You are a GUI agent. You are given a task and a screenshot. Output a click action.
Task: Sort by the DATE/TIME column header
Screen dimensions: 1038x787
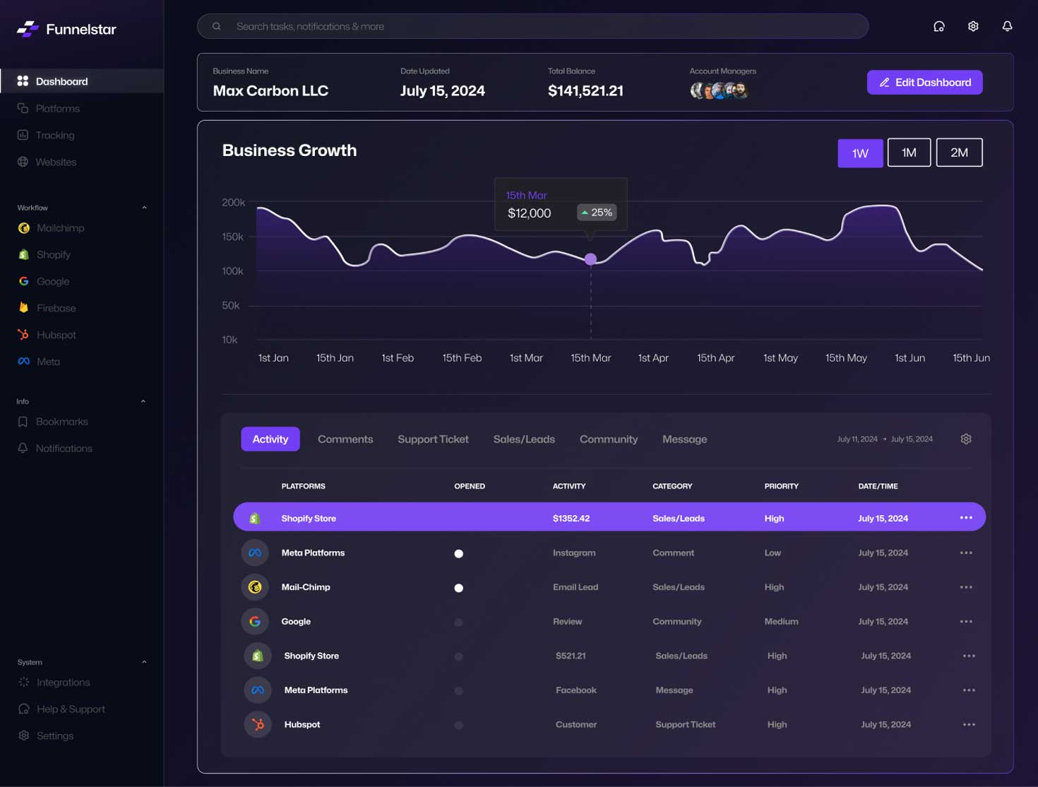coord(878,486)
